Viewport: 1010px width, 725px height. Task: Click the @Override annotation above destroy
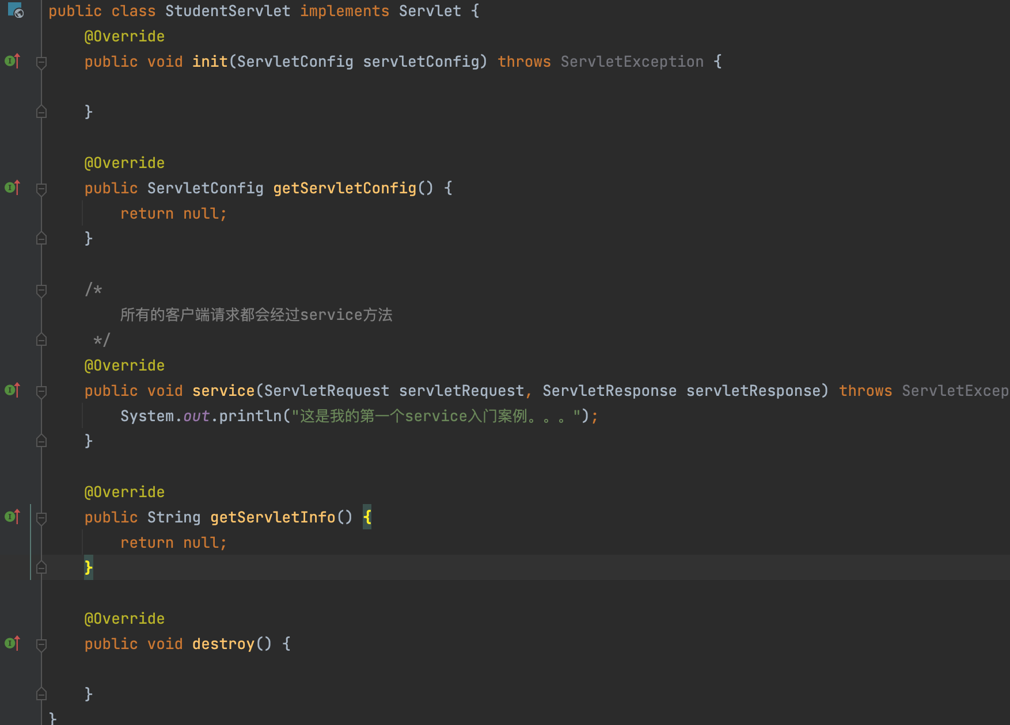click(x=124, y=619)
